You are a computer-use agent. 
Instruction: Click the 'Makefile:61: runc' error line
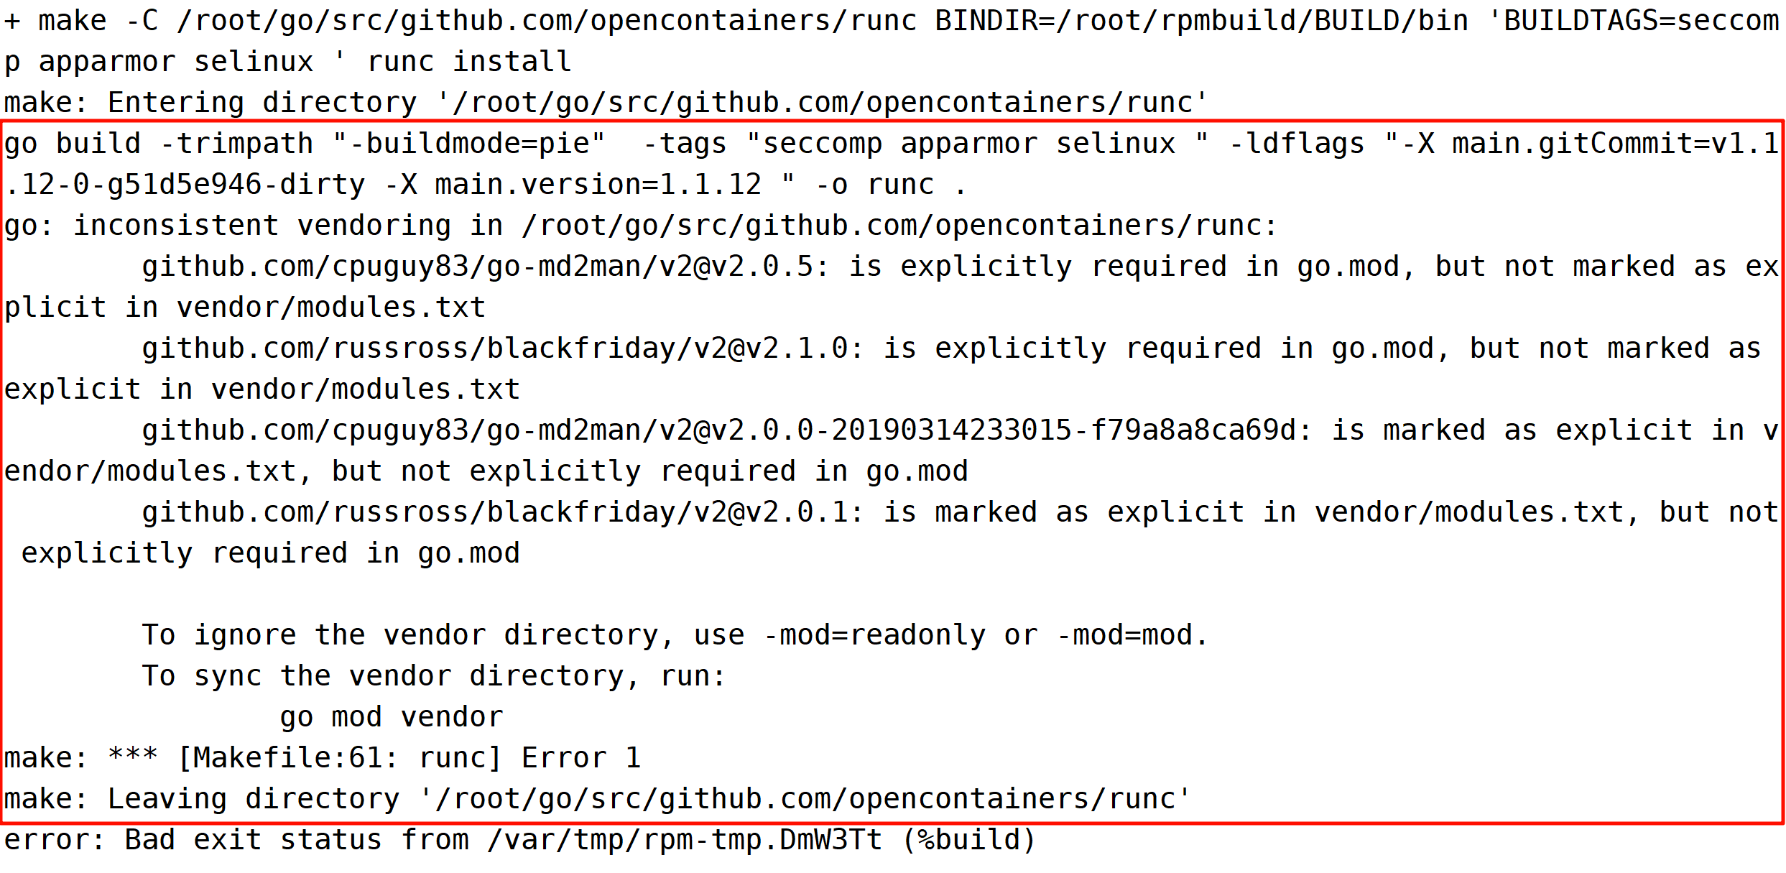click(x=323, y=758)
